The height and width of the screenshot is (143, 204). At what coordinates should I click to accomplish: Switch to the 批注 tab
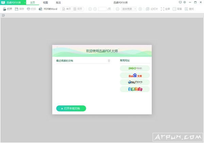[58, 3]
